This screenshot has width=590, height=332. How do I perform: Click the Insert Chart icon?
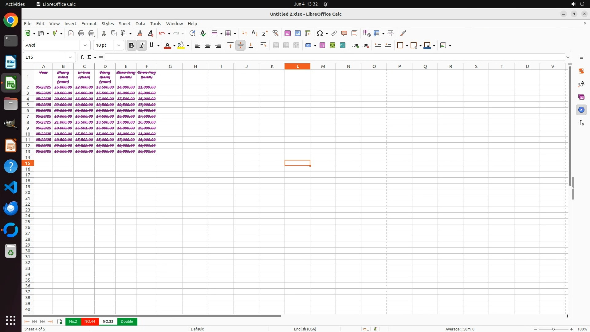point(298,33)
